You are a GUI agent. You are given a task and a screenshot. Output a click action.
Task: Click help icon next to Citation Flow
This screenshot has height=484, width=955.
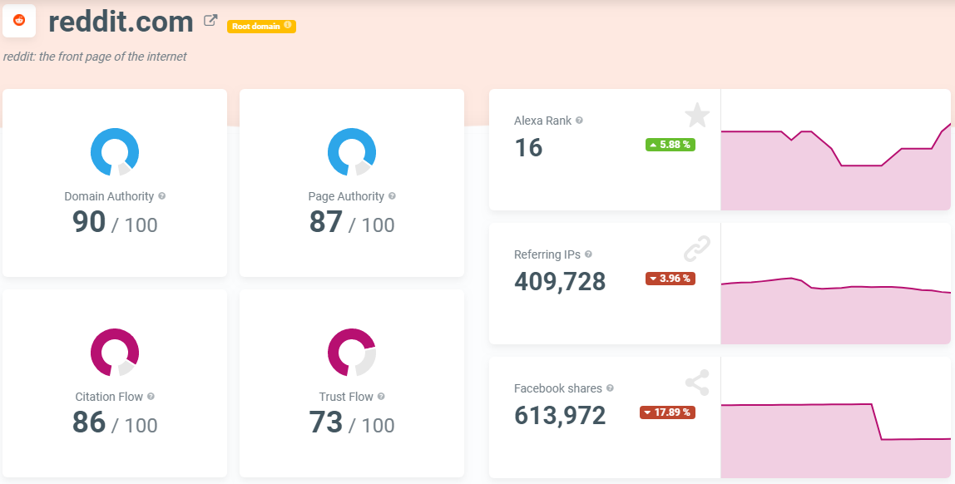pos(151,397)
